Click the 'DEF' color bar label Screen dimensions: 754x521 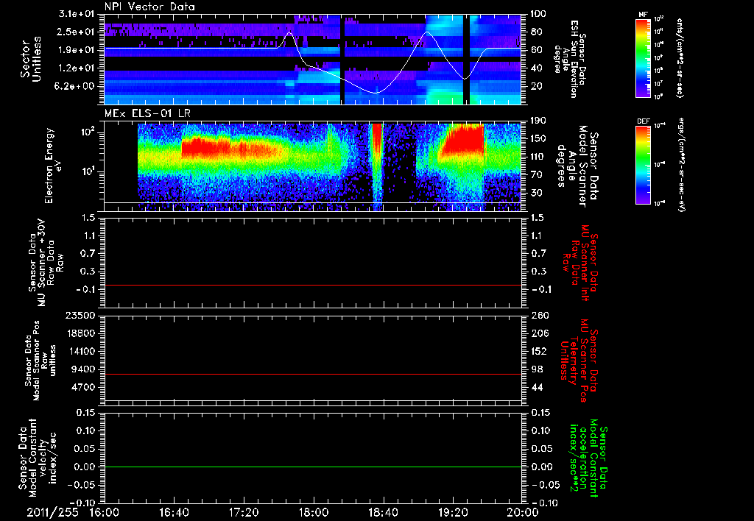click(x=643, y=121)
